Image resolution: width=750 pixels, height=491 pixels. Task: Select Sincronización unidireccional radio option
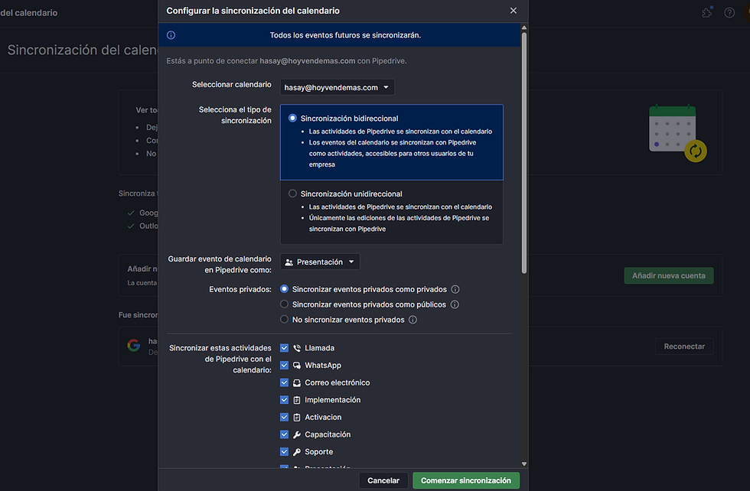pos(292,193)
